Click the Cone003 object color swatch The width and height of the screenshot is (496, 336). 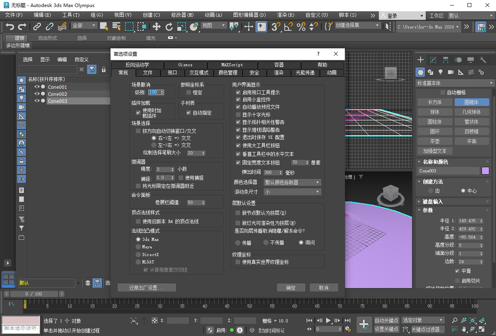click(485, 171)
